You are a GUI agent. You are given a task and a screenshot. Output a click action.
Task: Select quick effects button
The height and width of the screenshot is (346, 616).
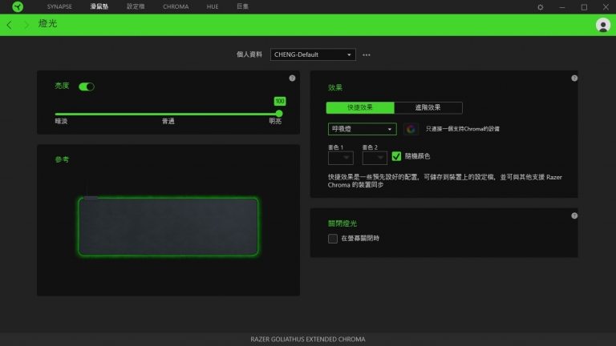(360, 107)
